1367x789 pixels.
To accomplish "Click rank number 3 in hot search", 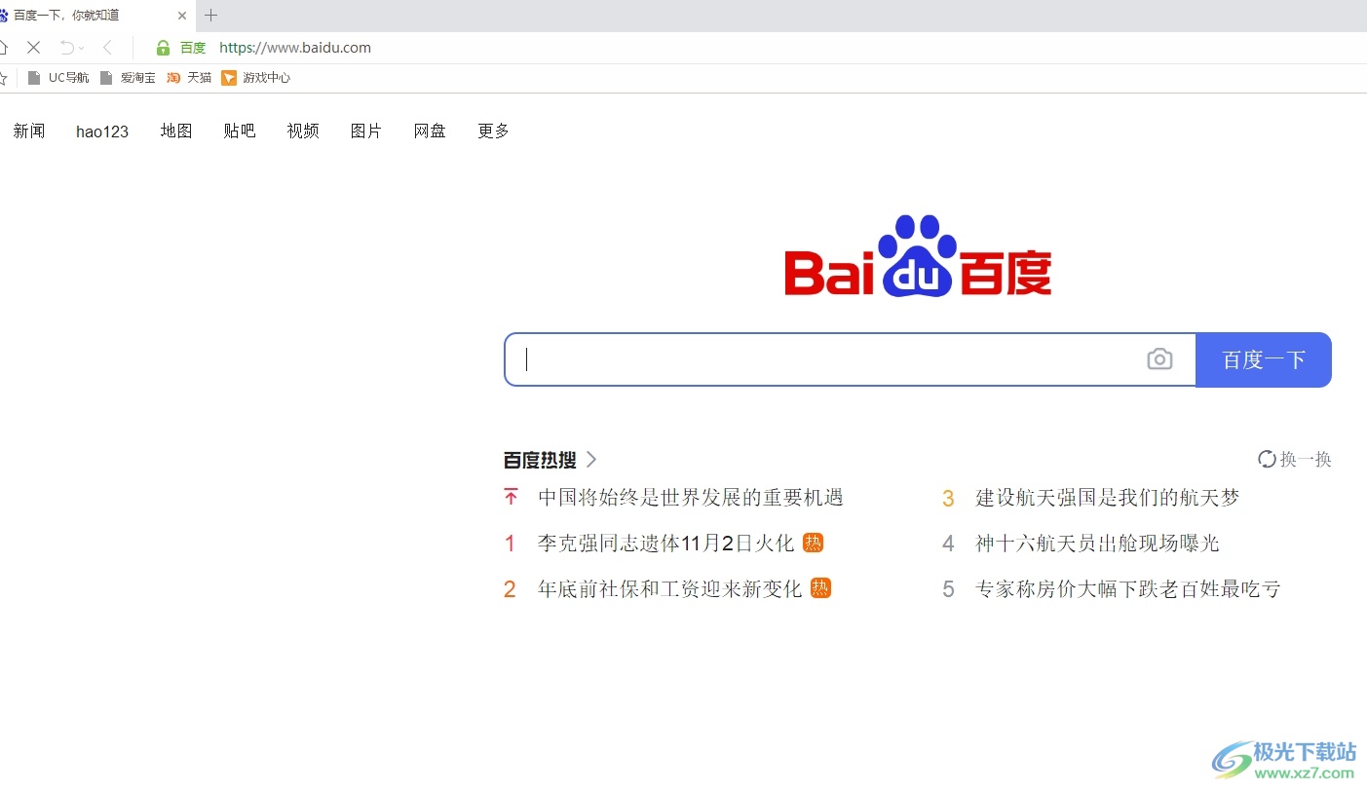I will (948, 499).
